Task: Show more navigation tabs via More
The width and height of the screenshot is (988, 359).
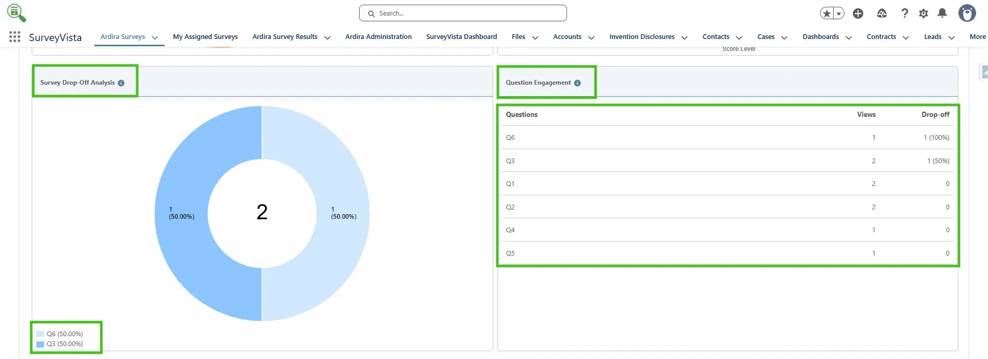Action: (978, 37)
